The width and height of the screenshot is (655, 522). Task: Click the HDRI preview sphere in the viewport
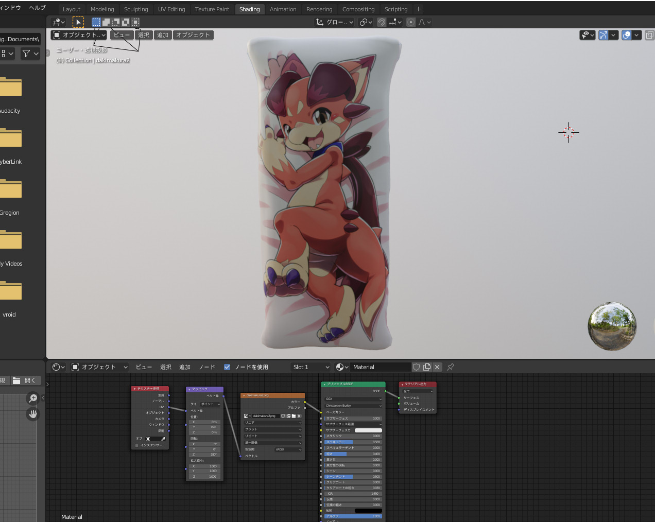pos(612,326)
